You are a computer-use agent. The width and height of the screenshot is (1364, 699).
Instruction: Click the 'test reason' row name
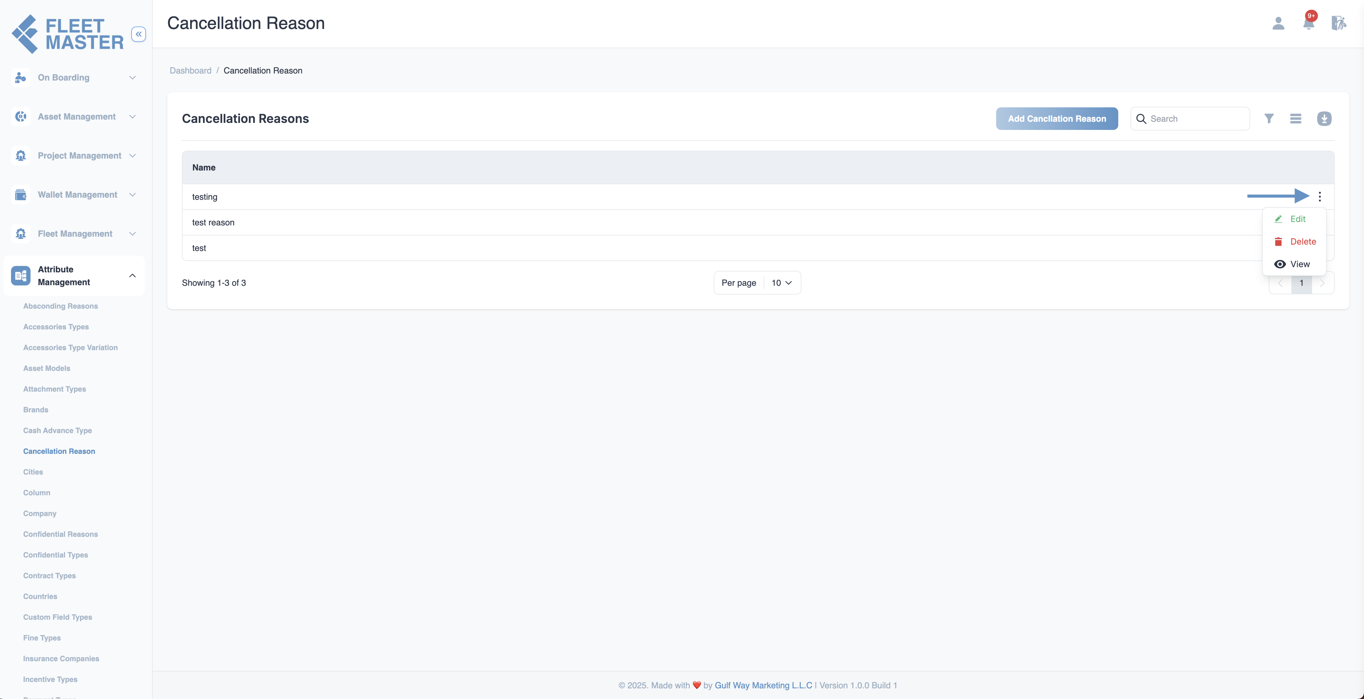tap(213, 222)
